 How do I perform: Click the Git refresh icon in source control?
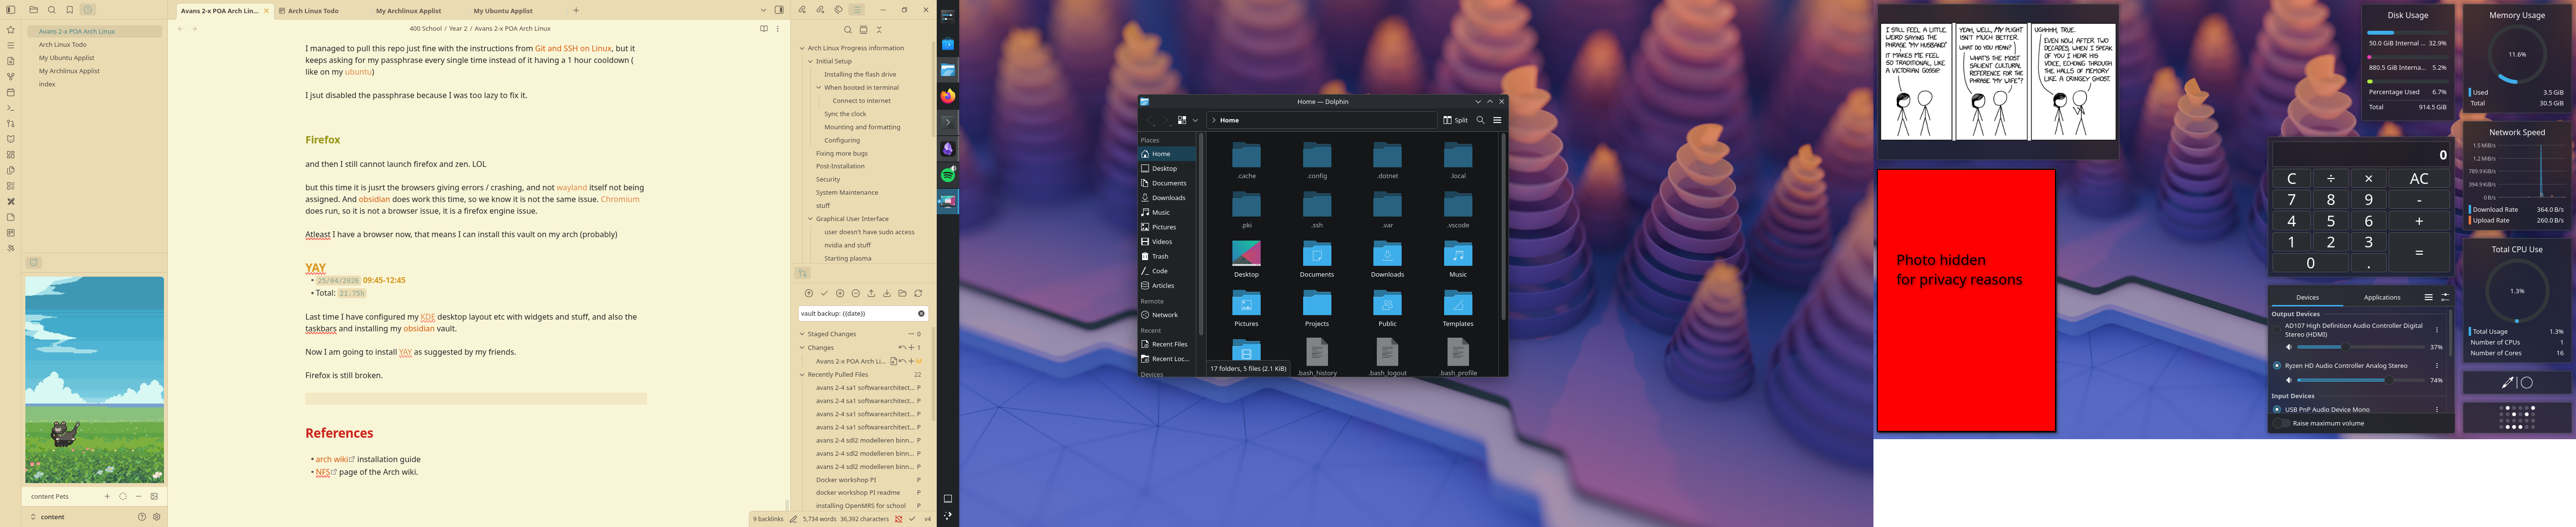pos(918,293)
